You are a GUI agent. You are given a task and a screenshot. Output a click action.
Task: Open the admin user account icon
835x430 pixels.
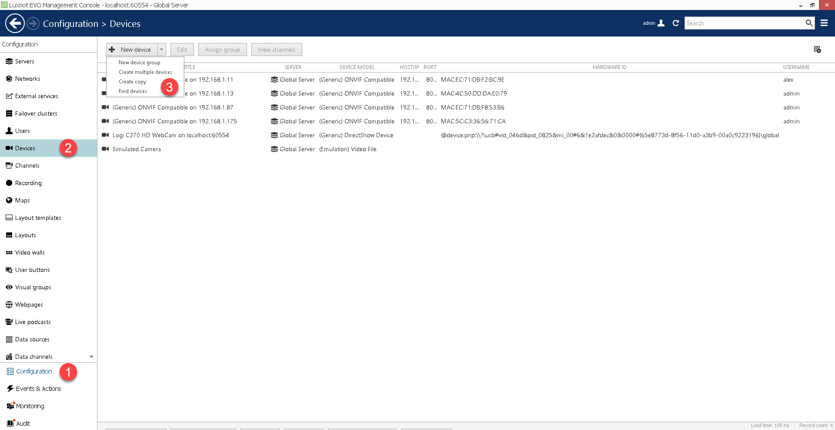(x=661, y=23)
